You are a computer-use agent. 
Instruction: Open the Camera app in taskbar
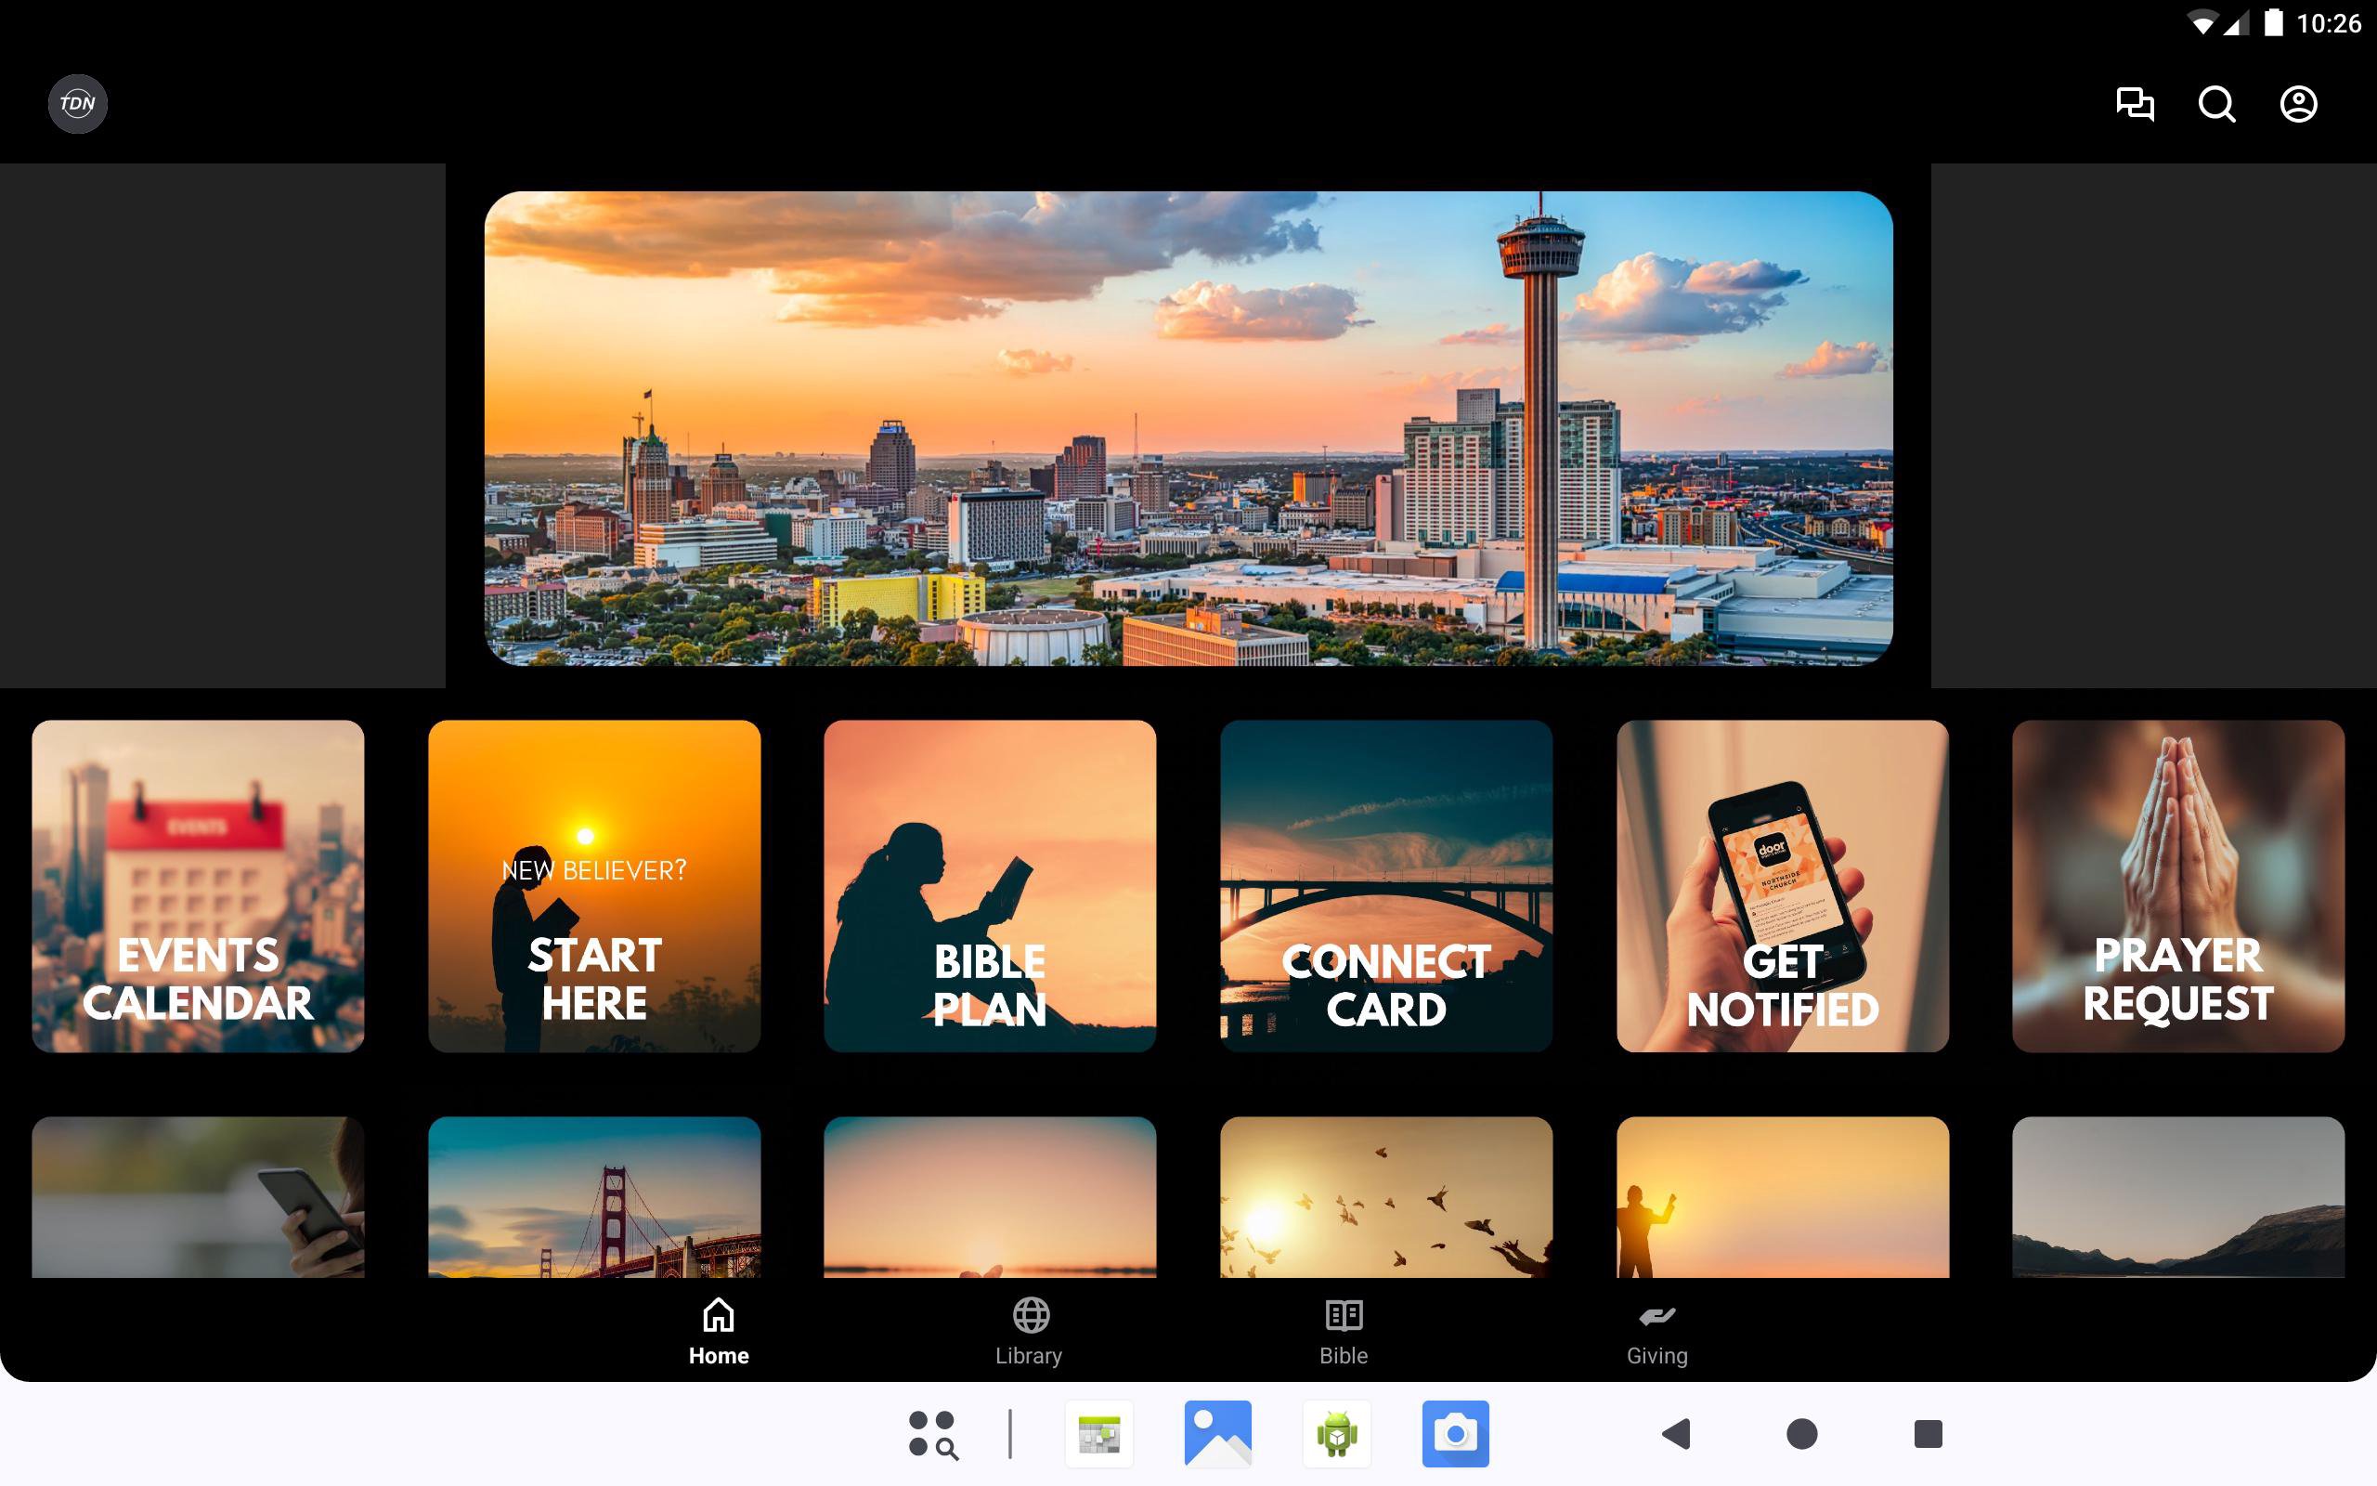click(1455, 1434)
